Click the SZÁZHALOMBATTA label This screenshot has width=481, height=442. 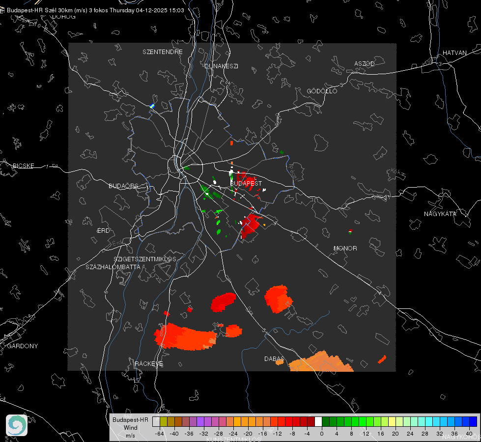113,267
